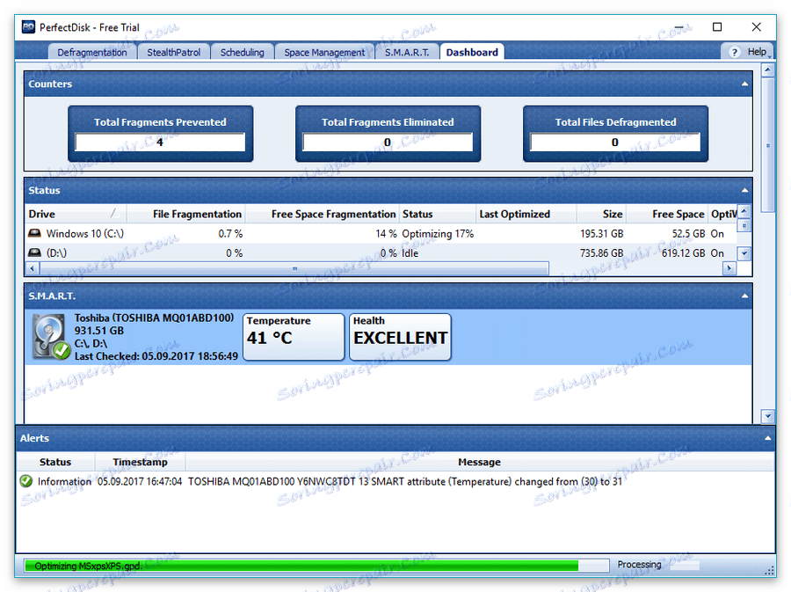This screenshot has width=791, height=592.
Task: Click the '735.86 GB' size cell
Action: click(602, 252)
